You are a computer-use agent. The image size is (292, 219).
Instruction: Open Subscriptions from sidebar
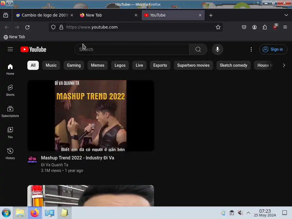(x=10, y=111)
